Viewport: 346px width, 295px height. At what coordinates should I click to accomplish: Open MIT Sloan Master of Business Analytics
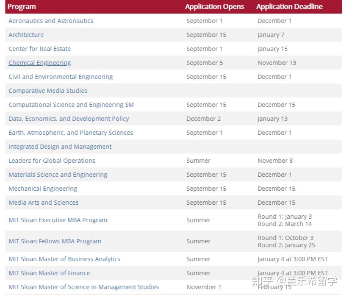[x=64, y=259]
